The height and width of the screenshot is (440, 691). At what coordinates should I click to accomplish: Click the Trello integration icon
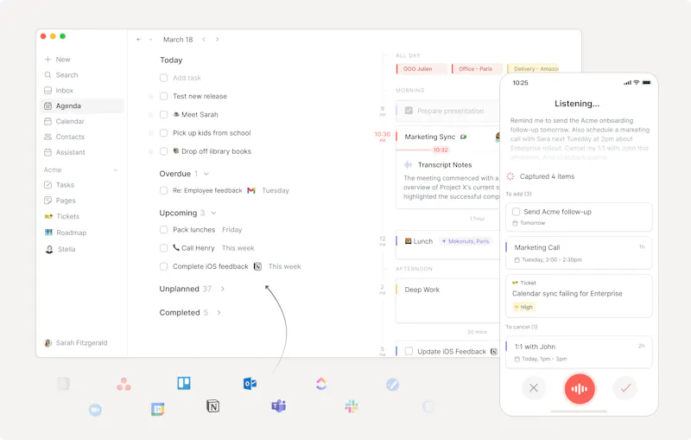pyautogui.click(x=184, y=383)
